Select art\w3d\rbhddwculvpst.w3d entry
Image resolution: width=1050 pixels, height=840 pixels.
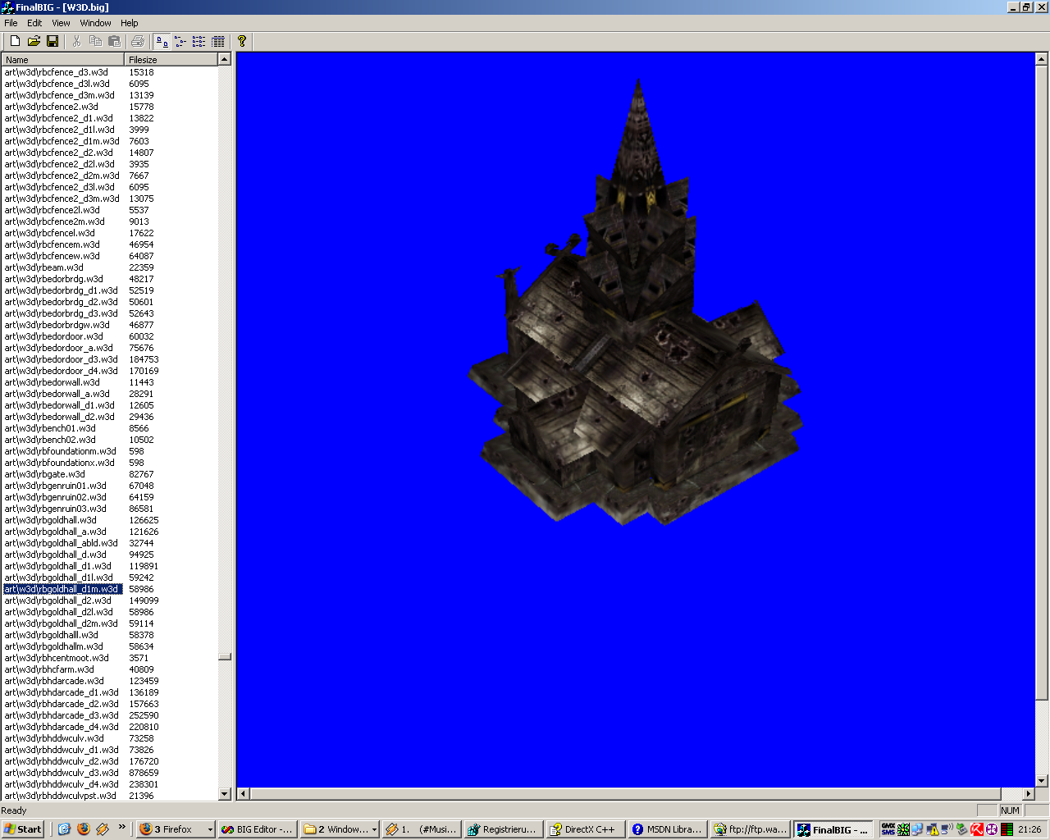61,796
